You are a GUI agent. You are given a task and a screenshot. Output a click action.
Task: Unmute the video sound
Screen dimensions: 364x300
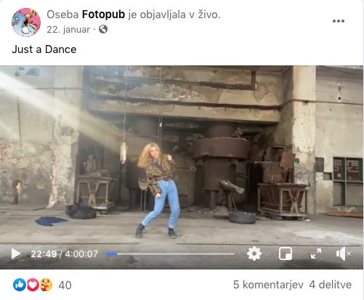(x=344, y=254)
